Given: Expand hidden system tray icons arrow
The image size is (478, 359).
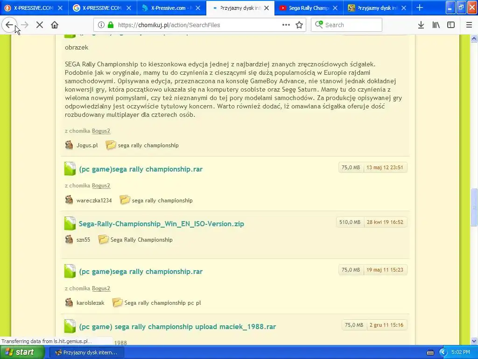Looking at the screenshot, I should point(443,352).
